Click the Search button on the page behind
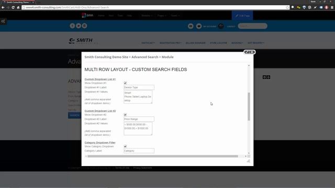This screenshot has width=335, height=188. point(74,115)
